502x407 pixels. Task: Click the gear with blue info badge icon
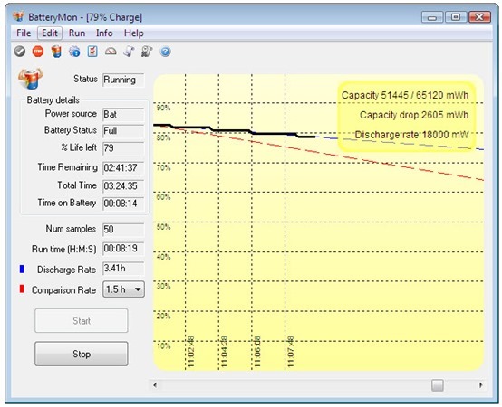[x=74, y=52]
